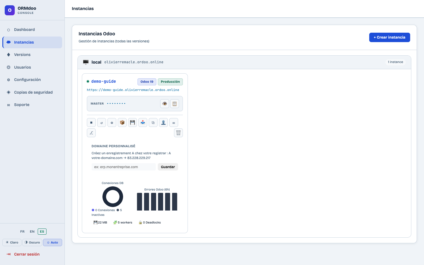The image size is (424, 265).
Task: Switch theme to Oscuro
Action: [32, 243]
